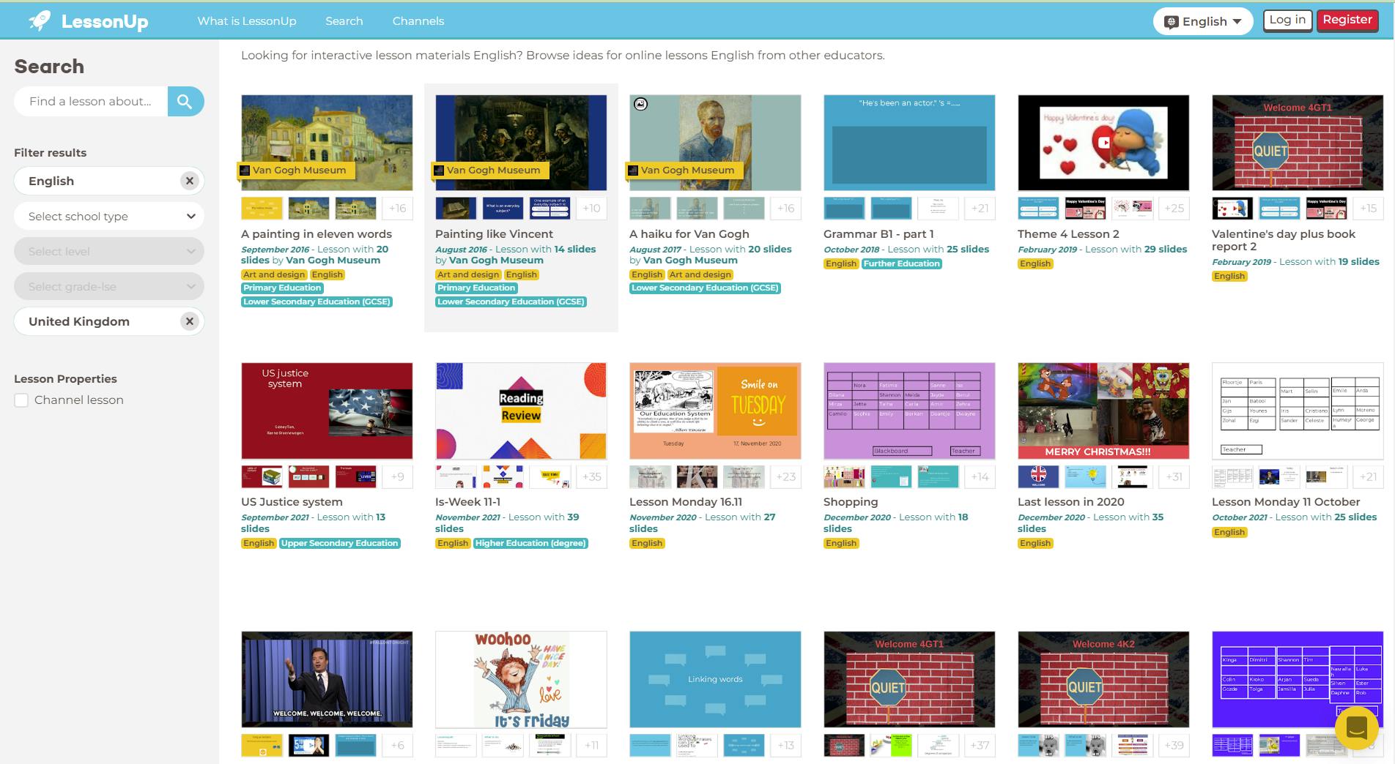Image resolution: width=1395 pixels, height=764 pixels.
Task: Open the Select grade-lse dropdown
Action: [109, 286]
